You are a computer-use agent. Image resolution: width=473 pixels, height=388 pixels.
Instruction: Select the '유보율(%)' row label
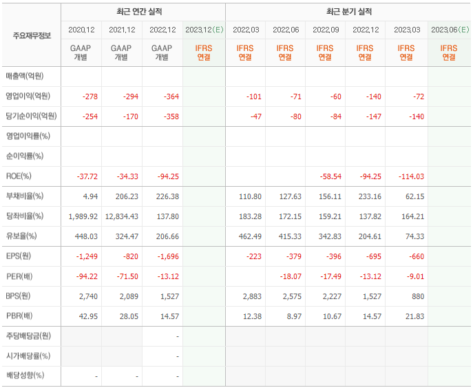pos(21,236)
